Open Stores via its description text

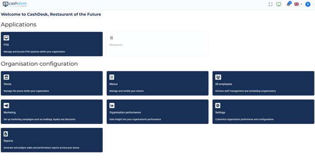tap(26, 91)
